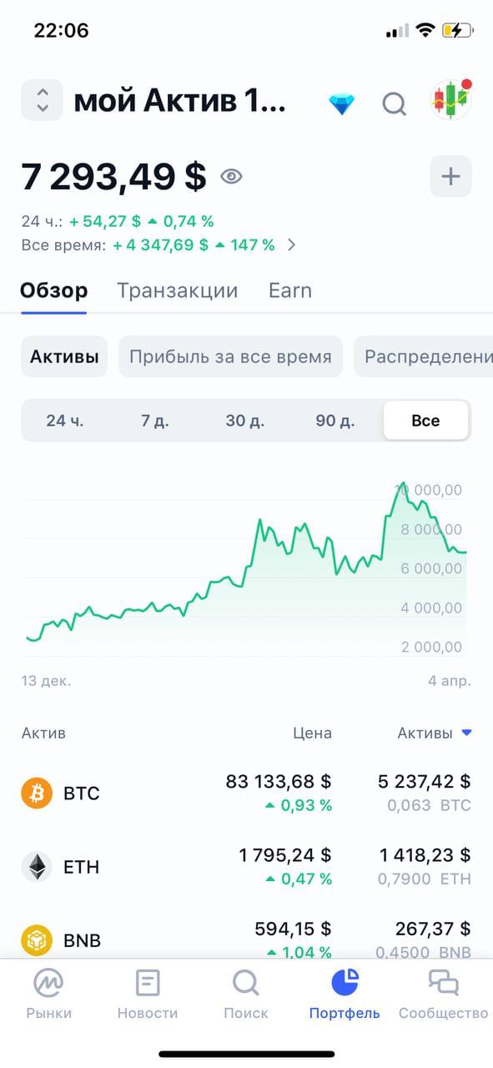The image size is (493, 1068).
Task: Hide balance with the eye icon
Action: pyautogui.click(x=231, y=176)
